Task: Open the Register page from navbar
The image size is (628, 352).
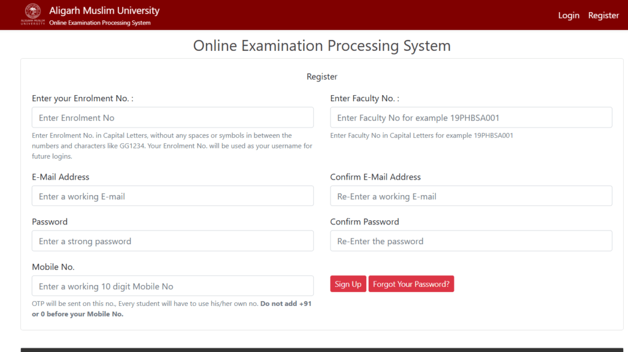Action: (603, 15)
